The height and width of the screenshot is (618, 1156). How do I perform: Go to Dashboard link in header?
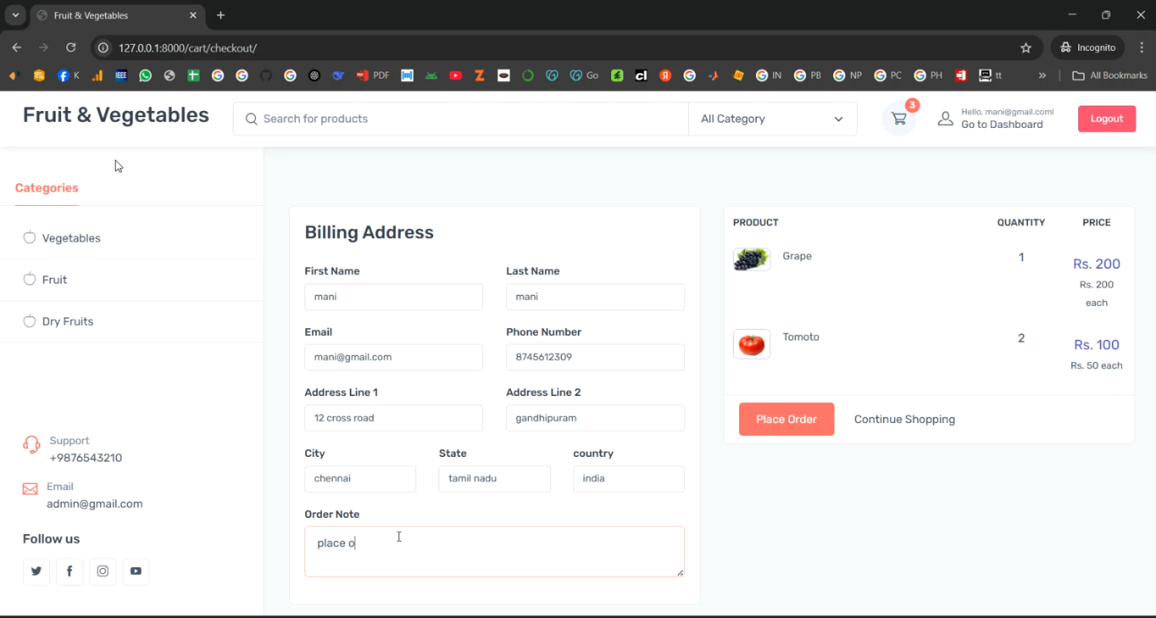1001,125
